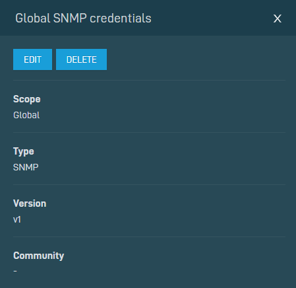Click the word credentials in the panel title
This screenshot has width=296, height=288.
121,18
